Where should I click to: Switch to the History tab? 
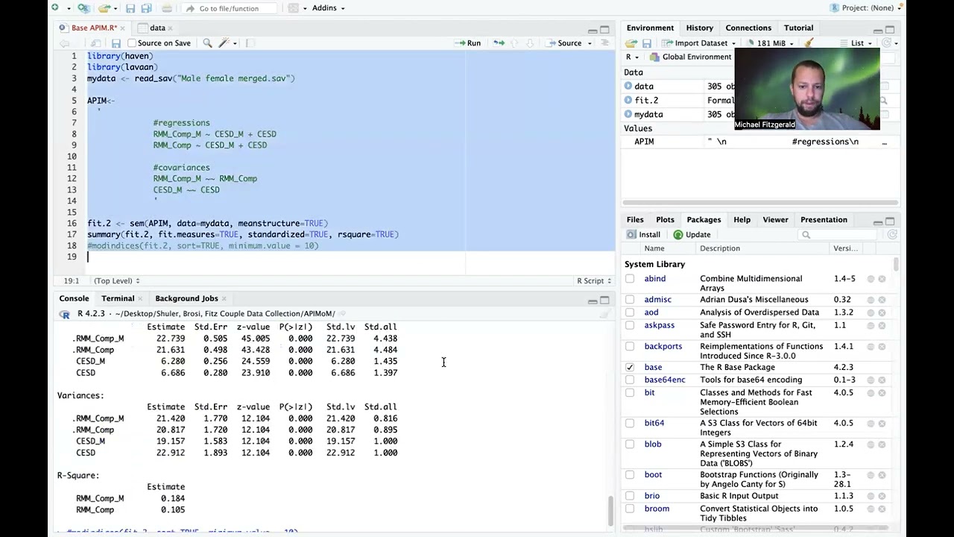click(x=699, y=28)
